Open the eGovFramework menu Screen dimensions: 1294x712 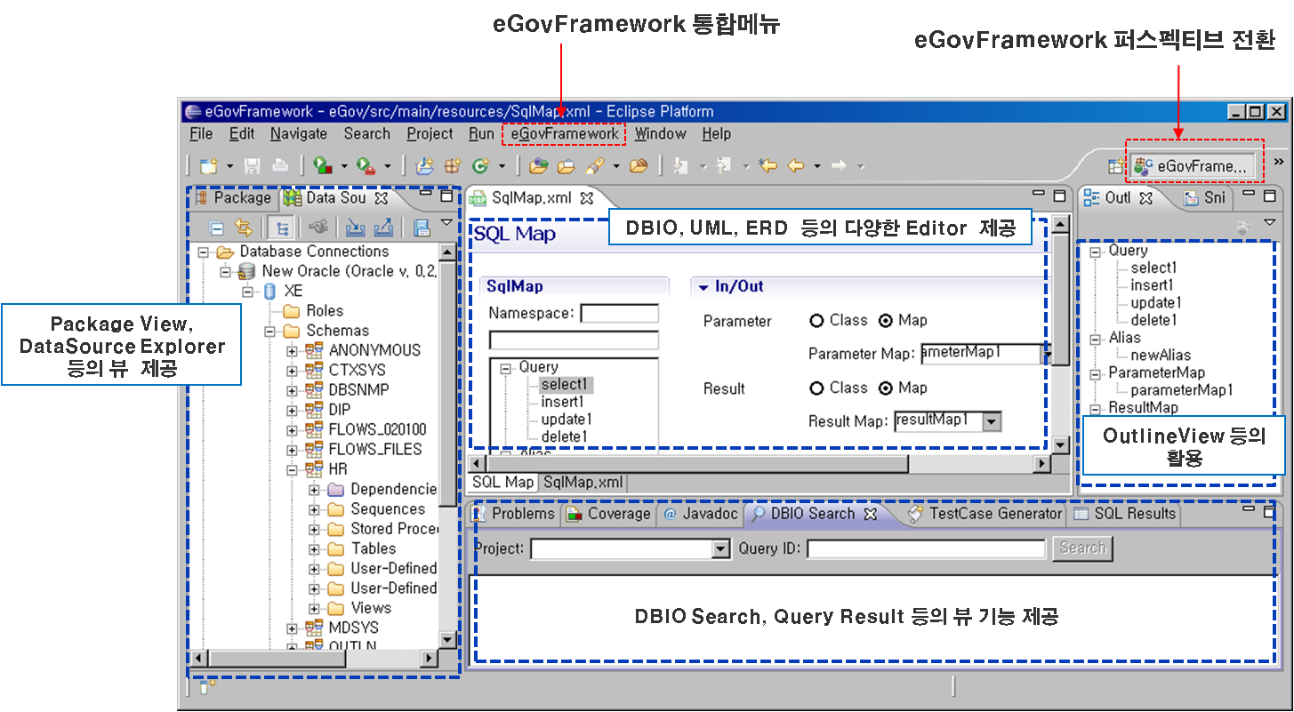coord(564,134)
